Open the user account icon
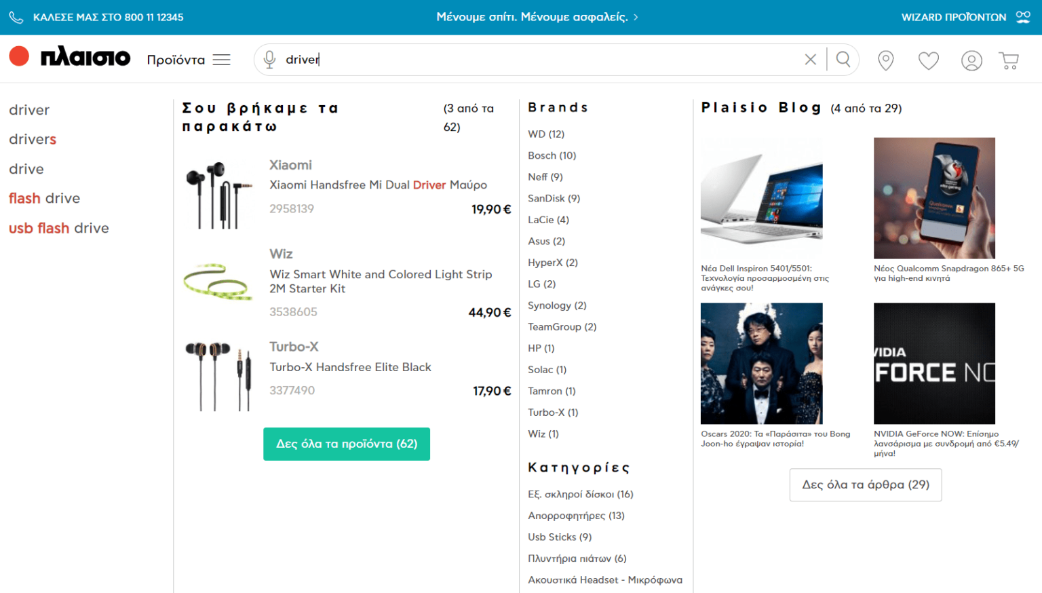 [x=971, y=60]
